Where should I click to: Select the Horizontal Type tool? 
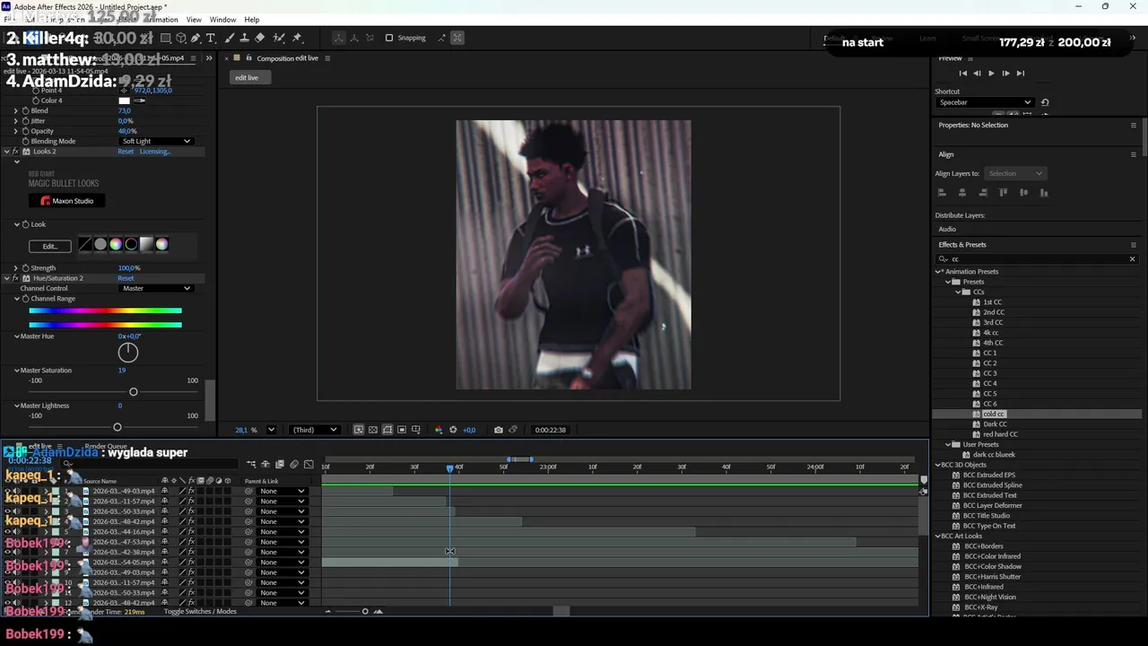(x=211, y=38)
